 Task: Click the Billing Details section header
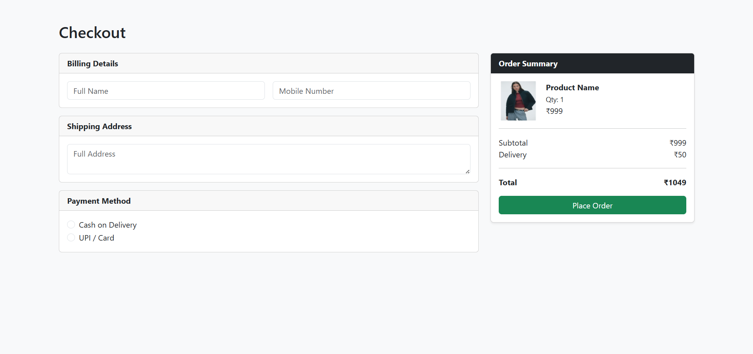click(93, 64)
